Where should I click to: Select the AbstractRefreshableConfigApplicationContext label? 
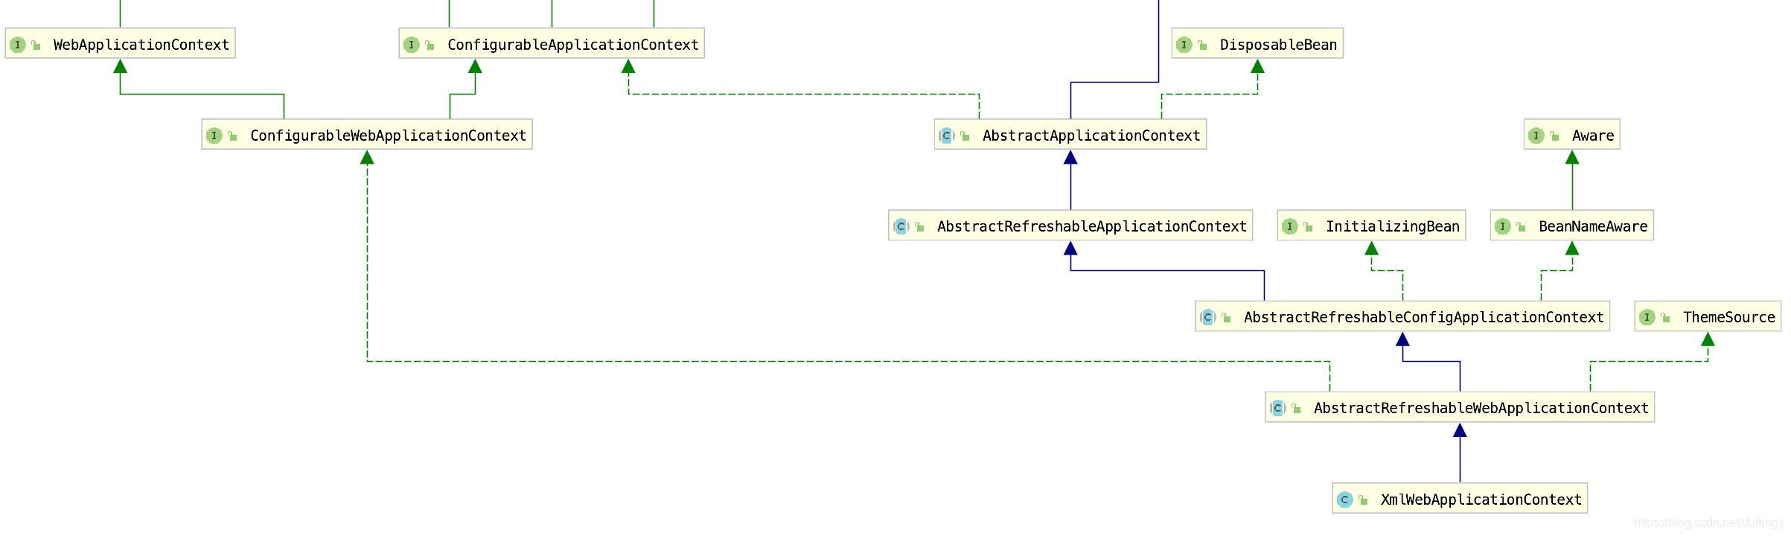point(1424,317)
